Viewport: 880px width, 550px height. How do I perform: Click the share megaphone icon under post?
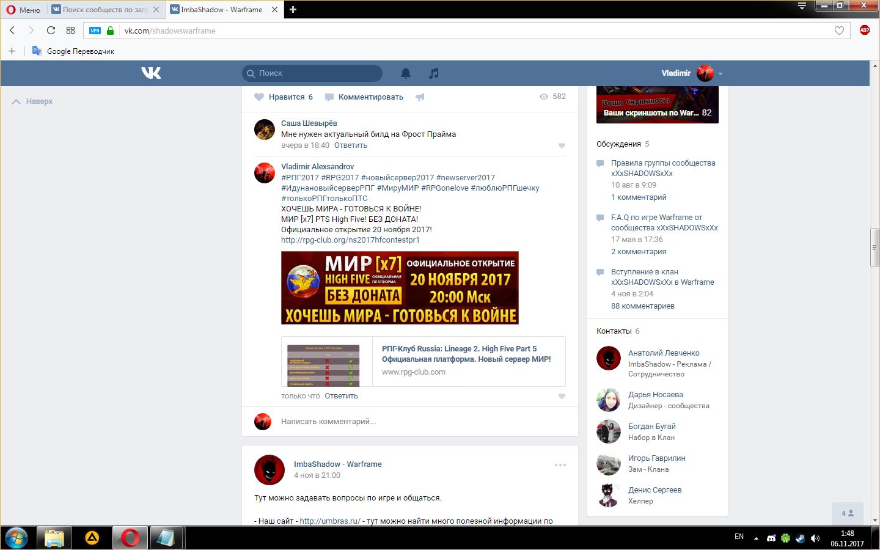tap(420, 97)
